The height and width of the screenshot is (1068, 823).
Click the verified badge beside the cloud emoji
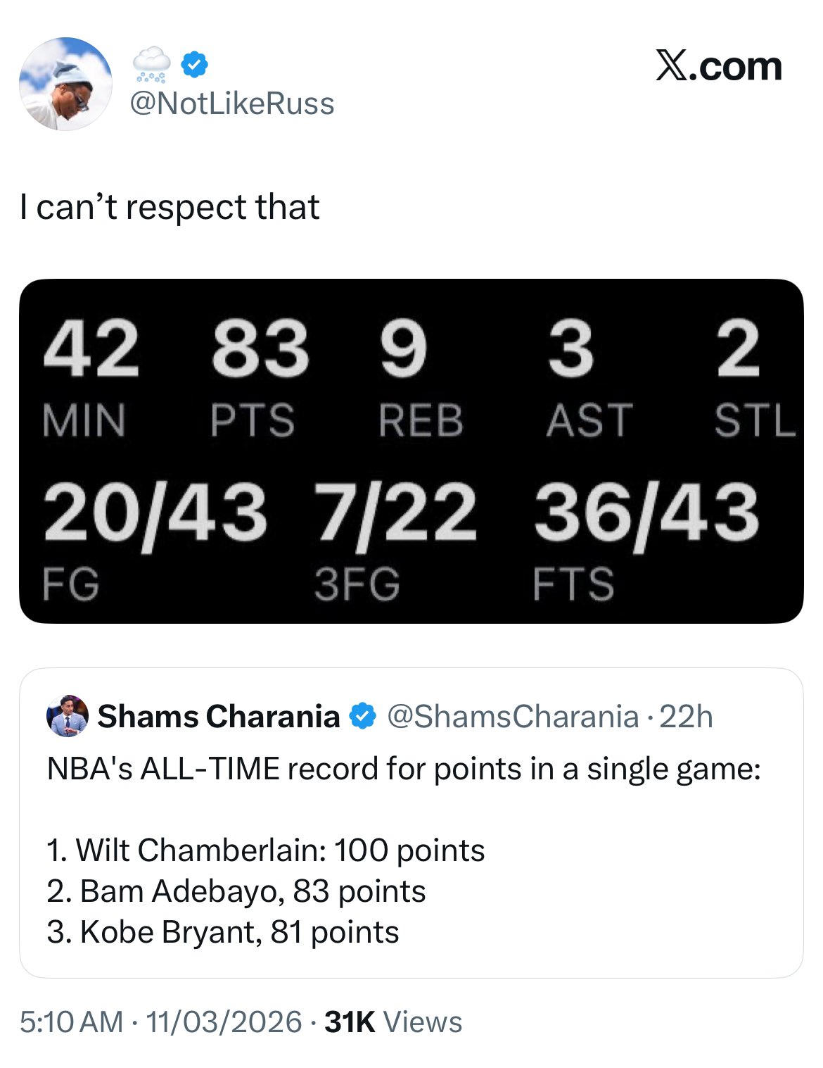click(194, 65)
